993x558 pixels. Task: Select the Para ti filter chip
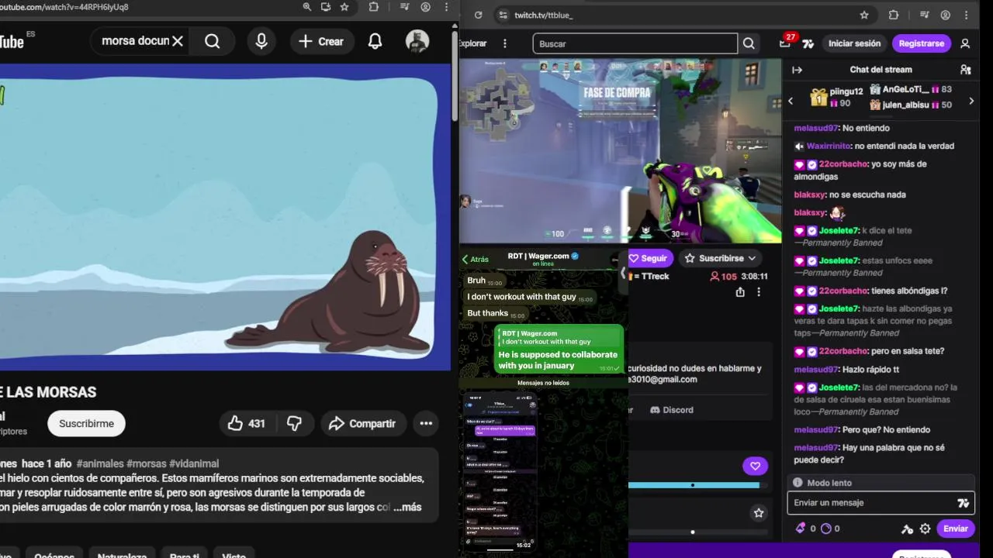pyautogui.click(x=185, y=554)
